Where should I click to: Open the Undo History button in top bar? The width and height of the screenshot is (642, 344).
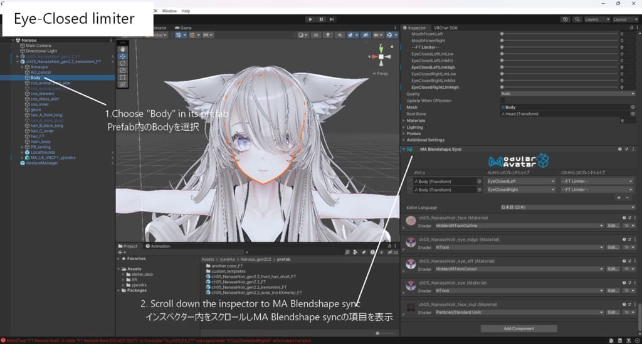pos(566,19)
